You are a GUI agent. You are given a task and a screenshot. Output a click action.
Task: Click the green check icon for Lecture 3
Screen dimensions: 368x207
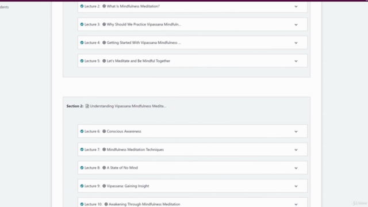point(82,24)
